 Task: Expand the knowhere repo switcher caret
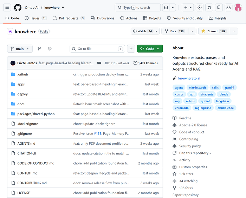point(63,7)
